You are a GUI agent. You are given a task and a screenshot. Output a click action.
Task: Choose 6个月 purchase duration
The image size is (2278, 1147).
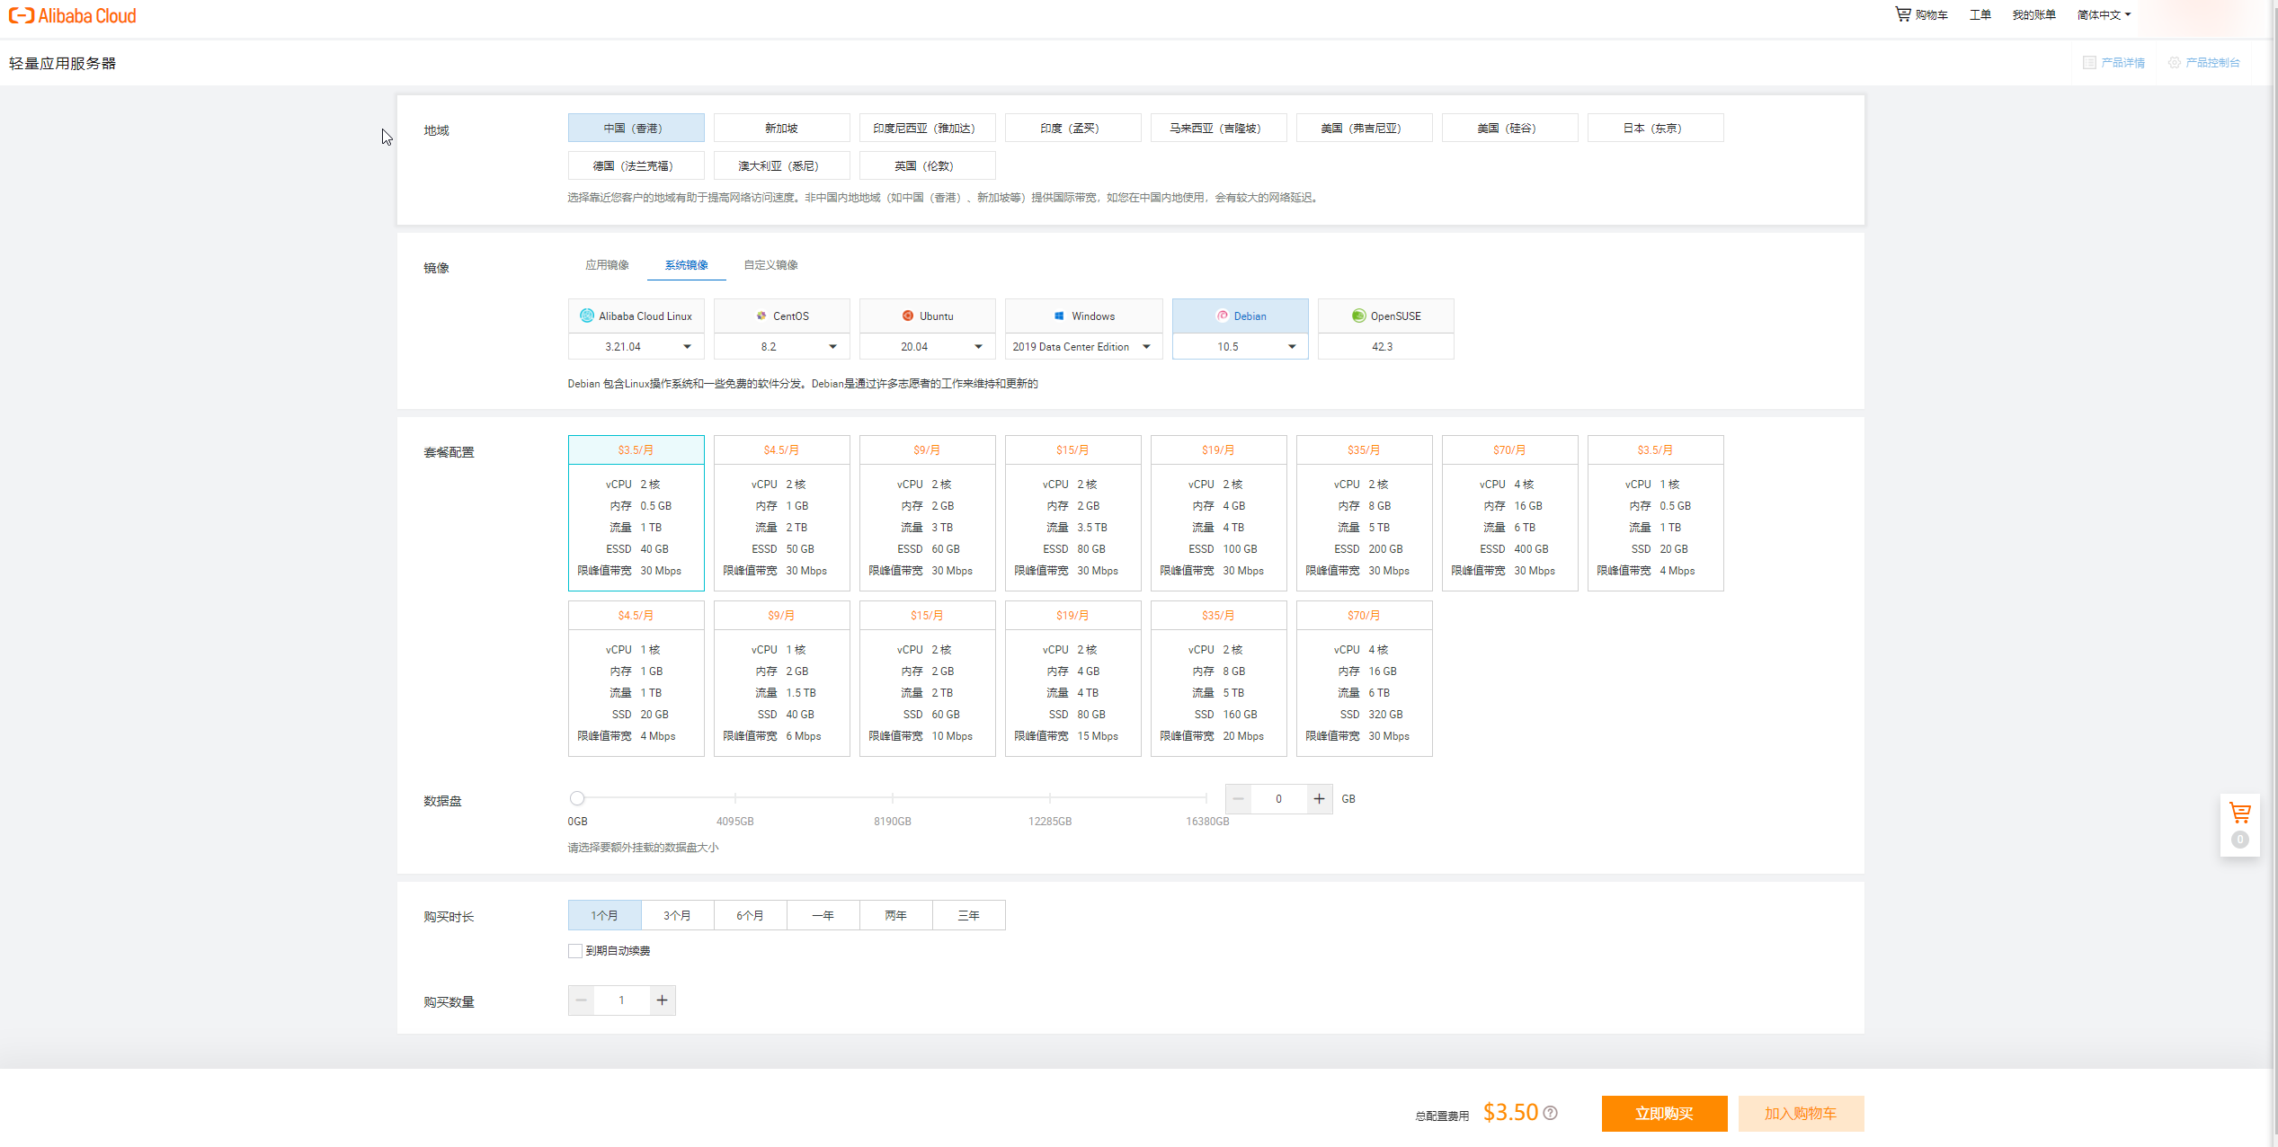tap(750, 915)
